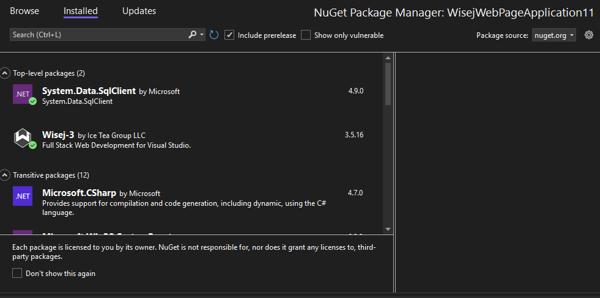Click the System.Data.SqlClient .NET package icon

click(x=23, y=94)
